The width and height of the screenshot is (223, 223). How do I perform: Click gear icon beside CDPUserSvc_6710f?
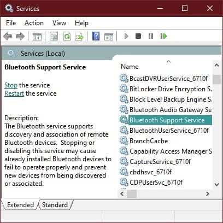pos(124,183)
